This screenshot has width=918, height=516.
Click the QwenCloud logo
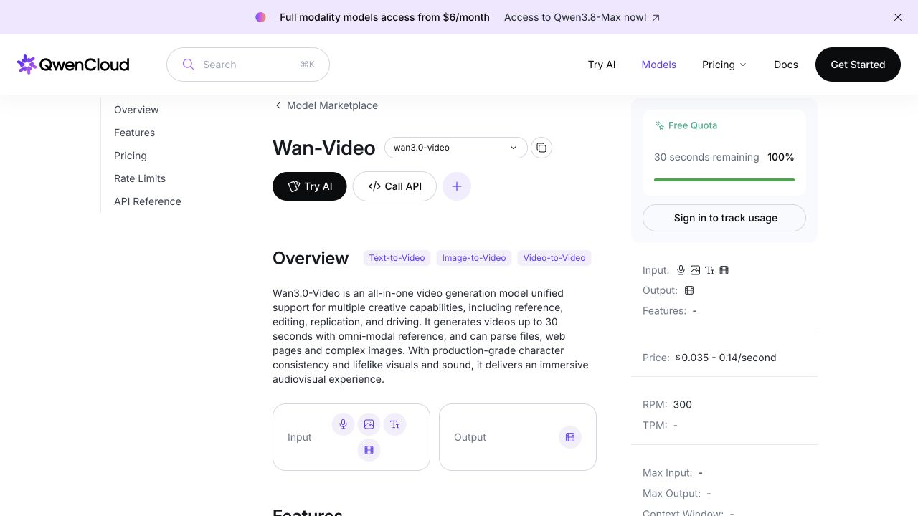(73, 64)
